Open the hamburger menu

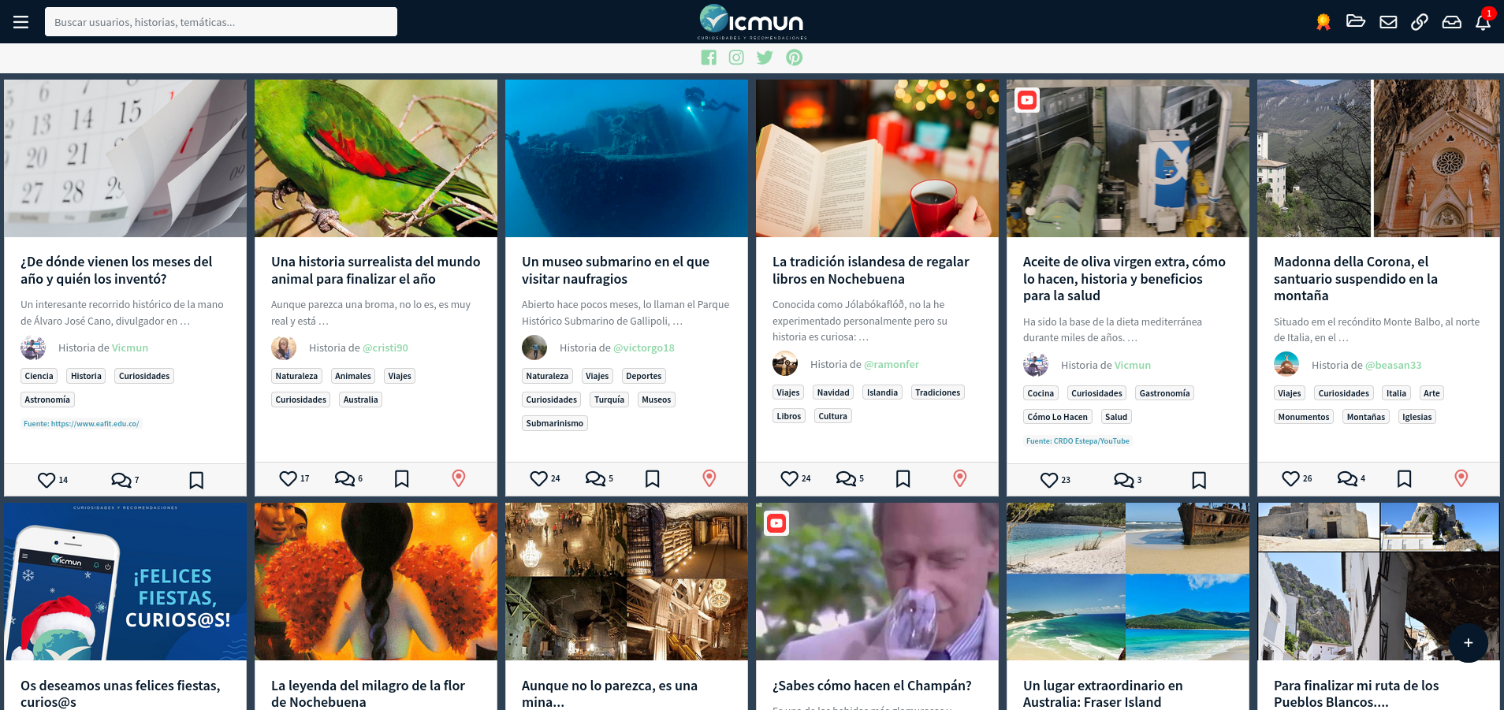point(21,22)
